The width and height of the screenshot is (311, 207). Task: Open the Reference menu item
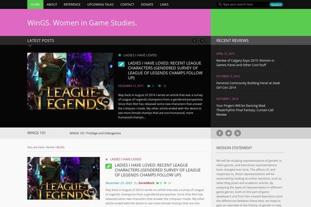click(72, 4)
